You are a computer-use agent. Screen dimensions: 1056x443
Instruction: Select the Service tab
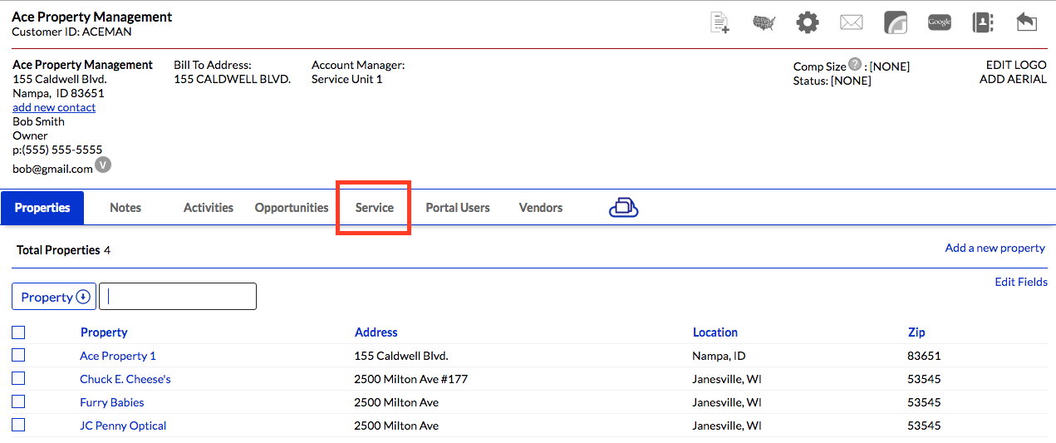tap(375, 208)
